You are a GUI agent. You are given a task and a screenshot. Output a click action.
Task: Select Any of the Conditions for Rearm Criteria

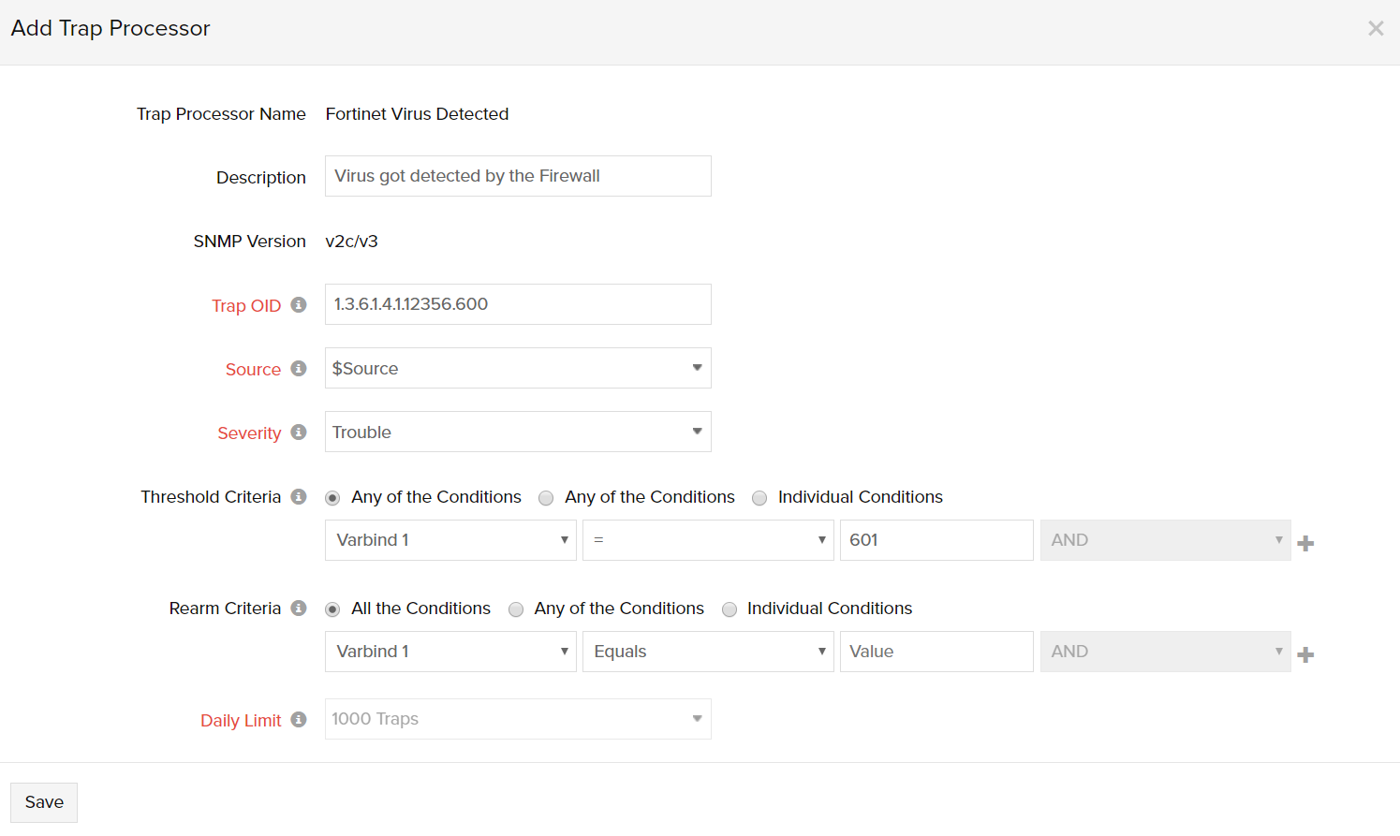tap(516, 609)
